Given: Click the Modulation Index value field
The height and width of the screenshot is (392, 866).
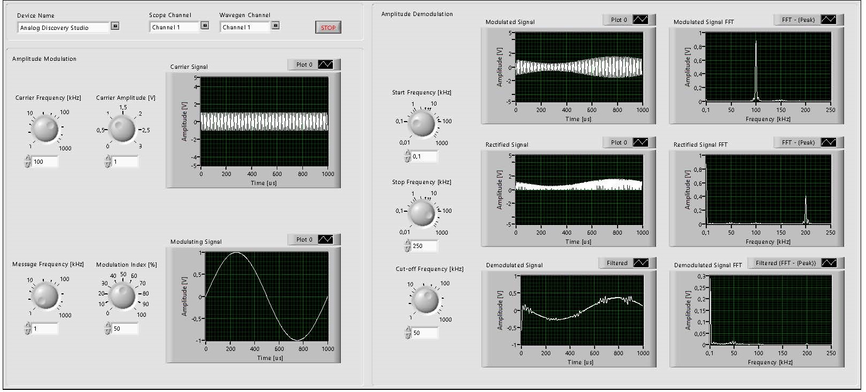Looking at the screenshot, I should click(125, 329).
